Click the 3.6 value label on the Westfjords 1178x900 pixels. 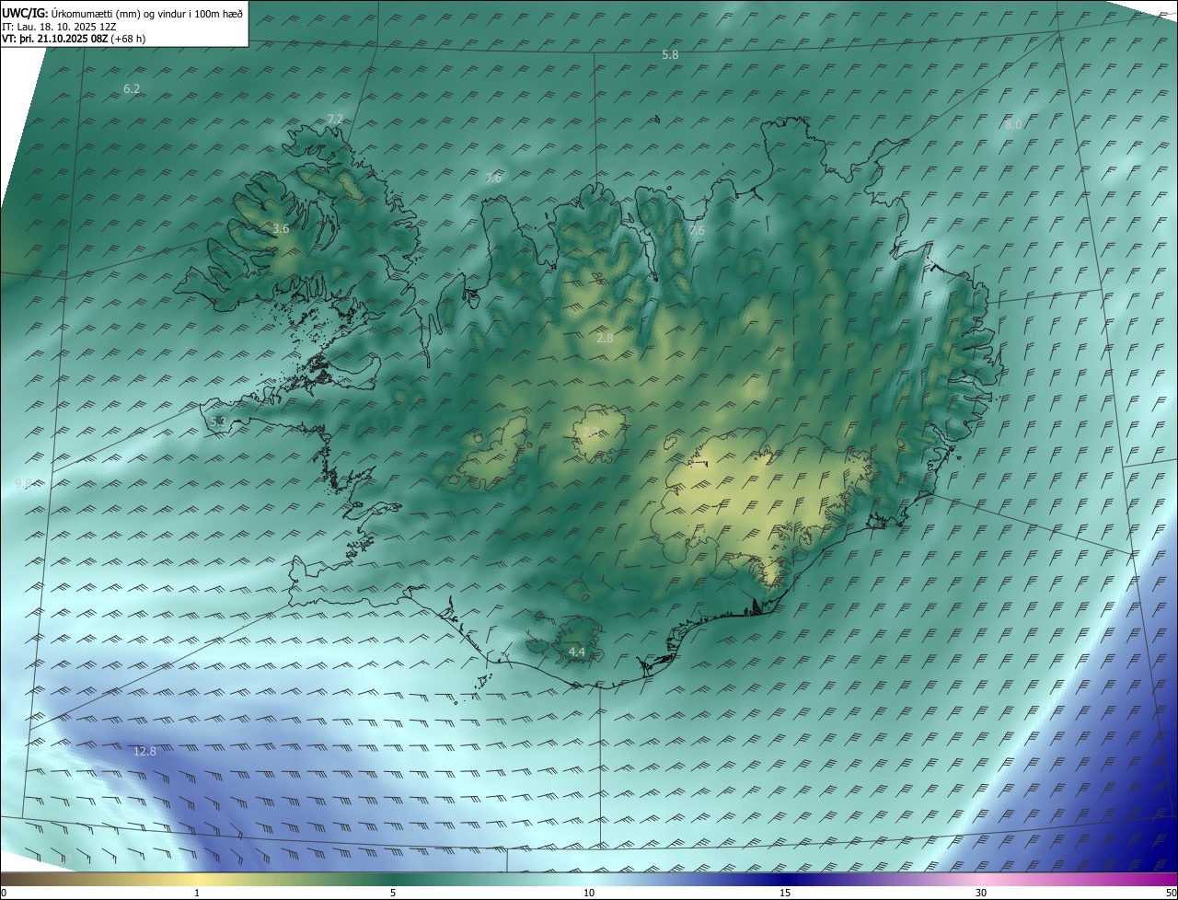(282, 228)
